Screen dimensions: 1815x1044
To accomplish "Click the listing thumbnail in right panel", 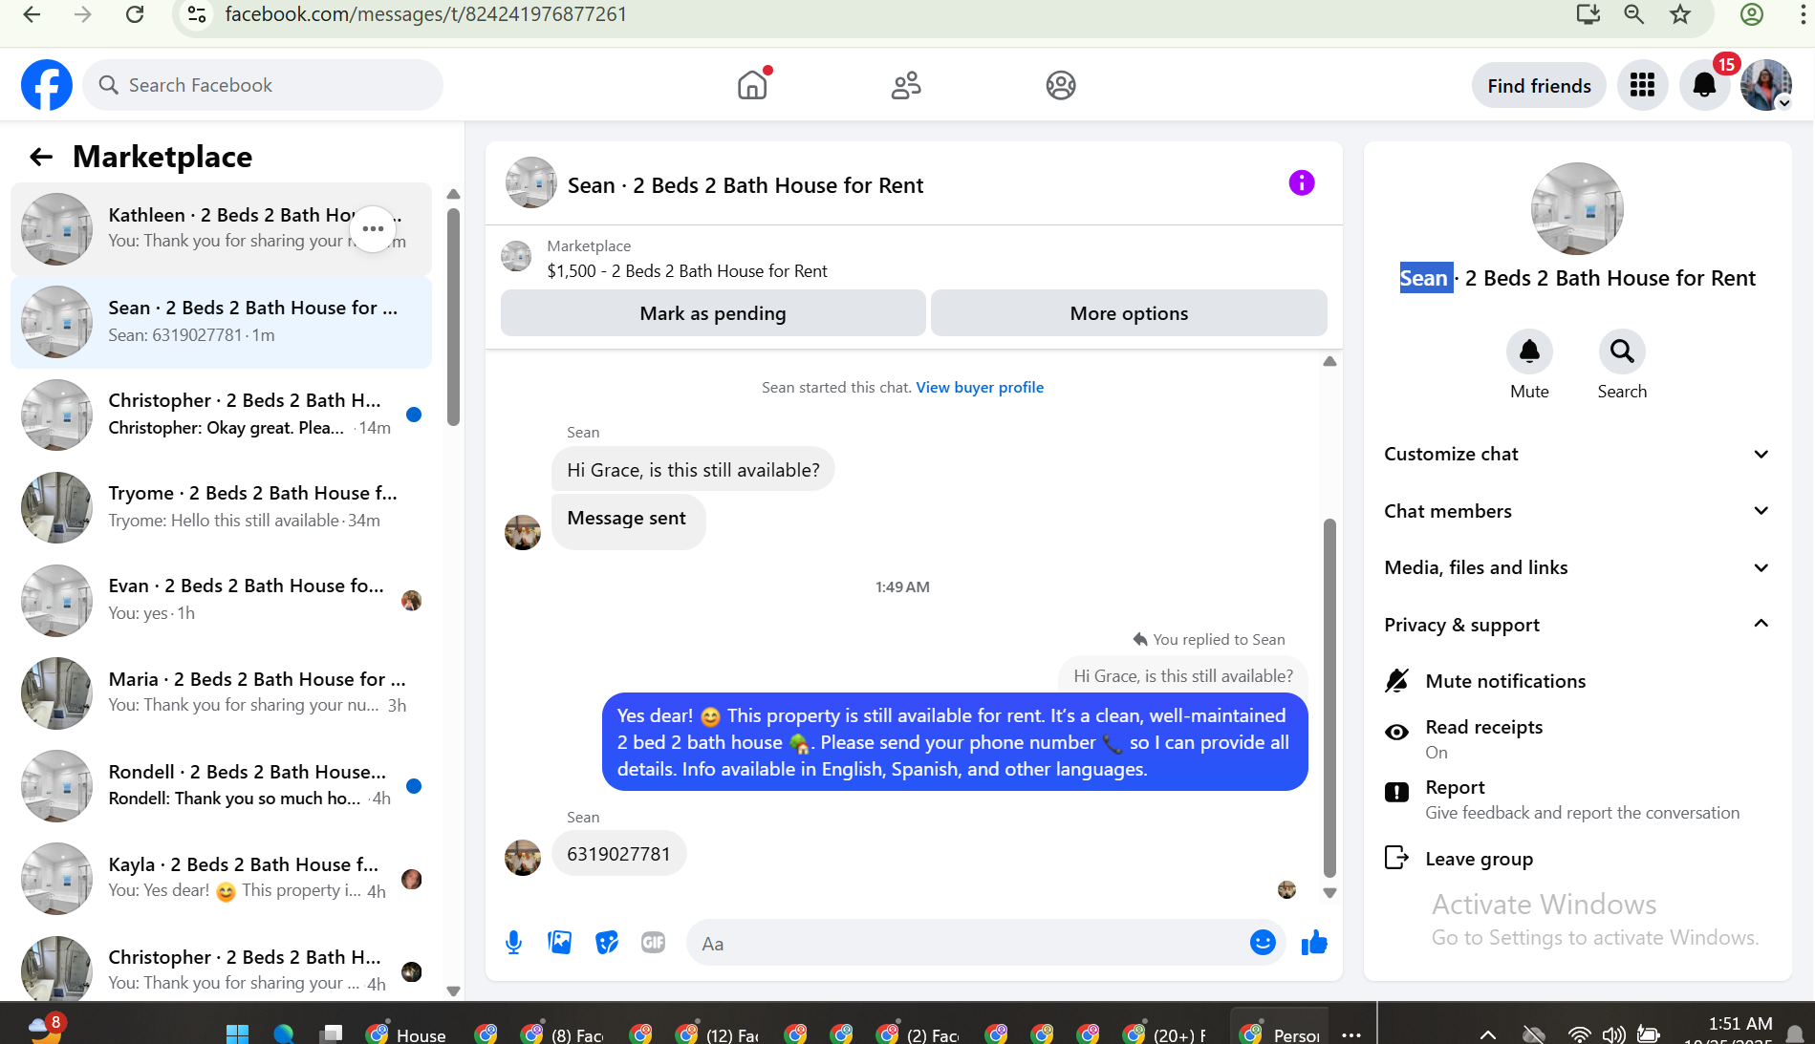I will (1577, 208).
